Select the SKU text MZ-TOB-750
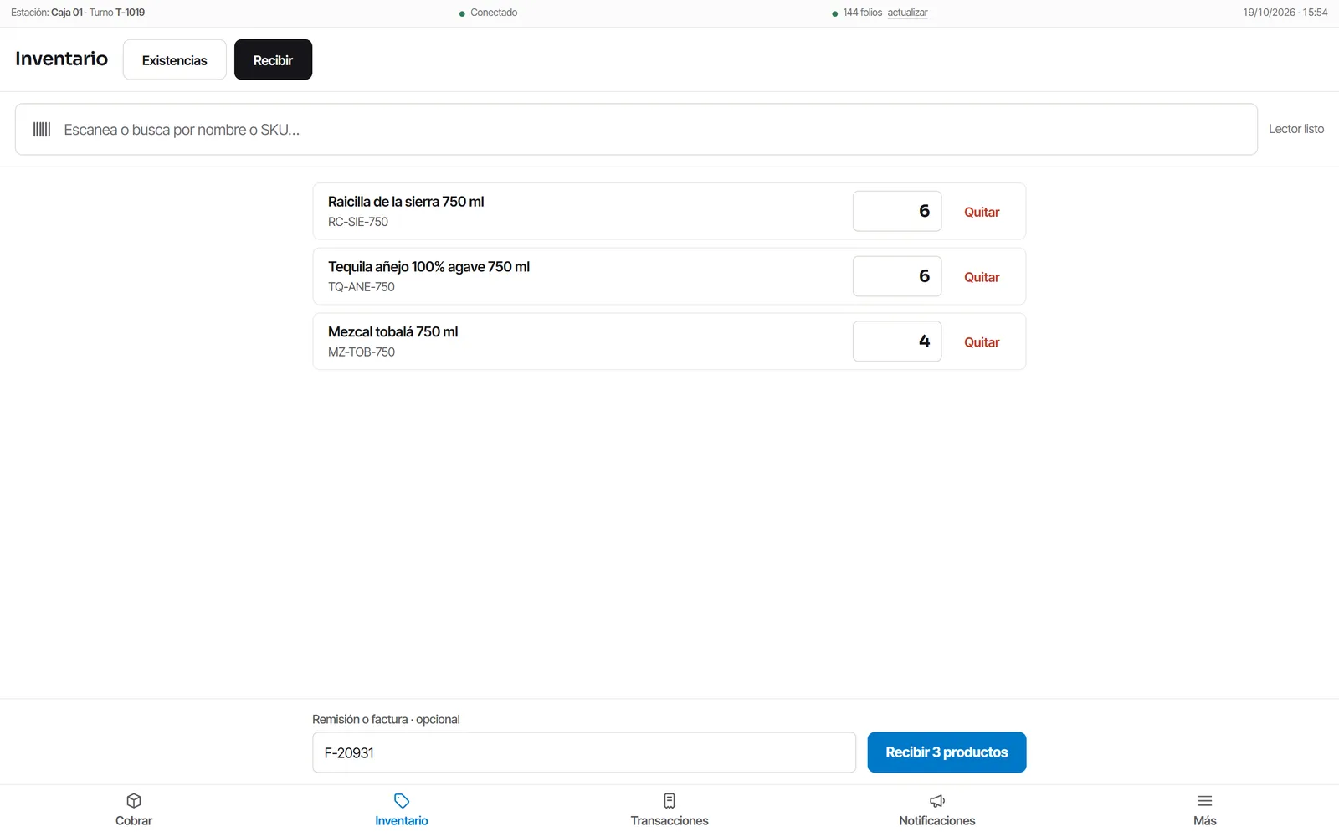1339x837 pixels. tap(362, 352)
